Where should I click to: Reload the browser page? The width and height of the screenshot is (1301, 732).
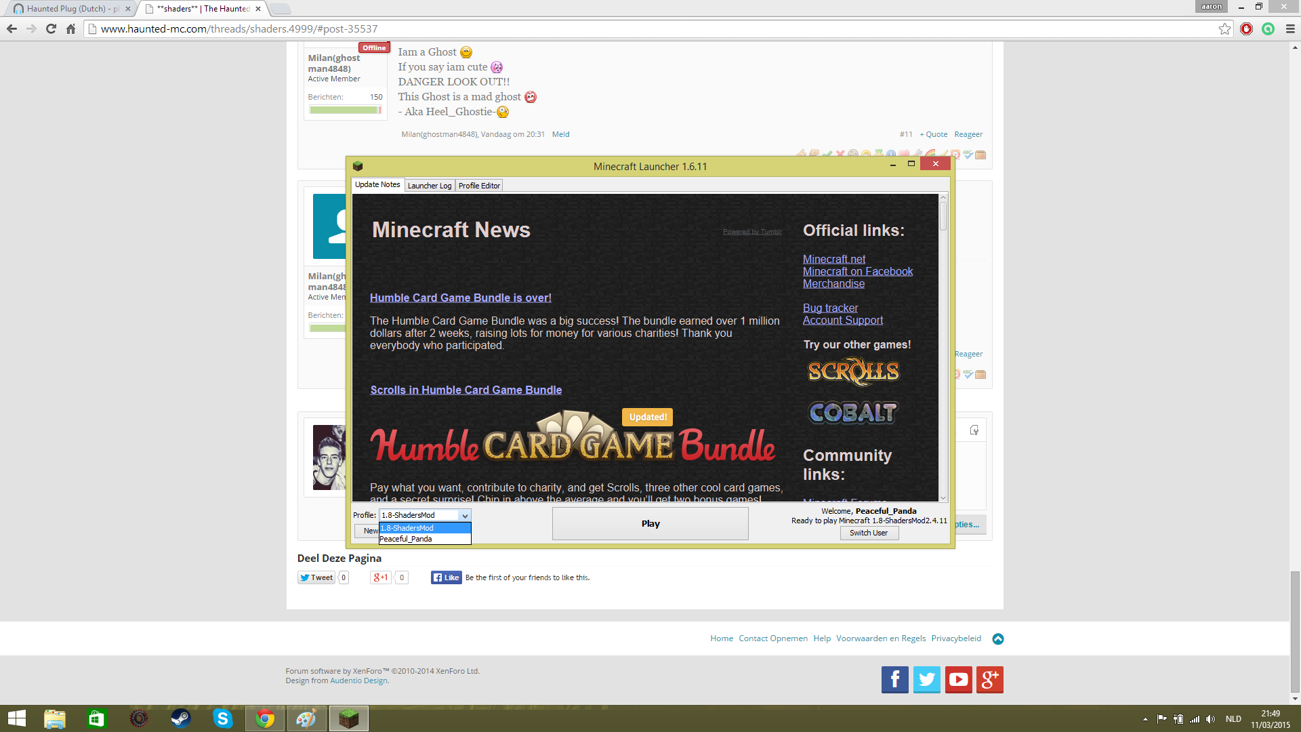51,28
